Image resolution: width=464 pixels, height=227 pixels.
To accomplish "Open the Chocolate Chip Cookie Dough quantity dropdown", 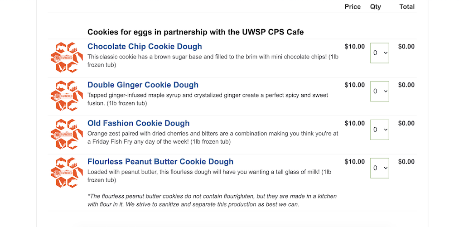I will (x=380, y=53).
